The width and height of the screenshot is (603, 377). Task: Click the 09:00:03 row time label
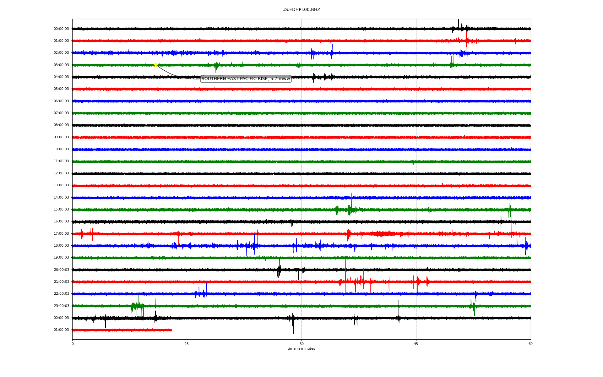tap(61, 137)
